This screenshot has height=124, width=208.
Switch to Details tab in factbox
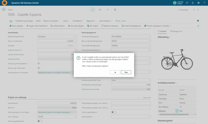coord(162,31)
